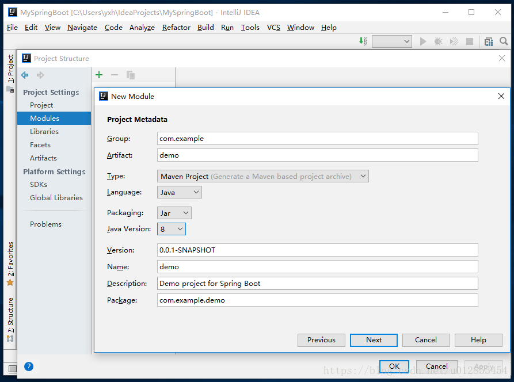The height and width of the screenshot is (382, 514).
Task: Click the green Run play icon
Action: [x=423, y=41]
